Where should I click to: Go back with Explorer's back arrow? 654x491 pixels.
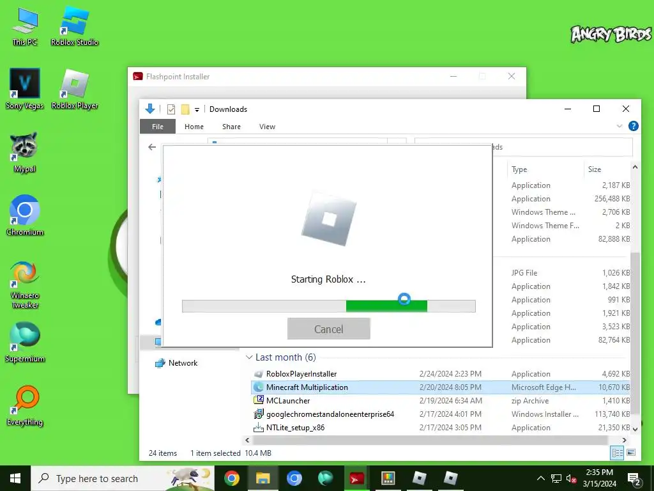click(x=152, y=147)
